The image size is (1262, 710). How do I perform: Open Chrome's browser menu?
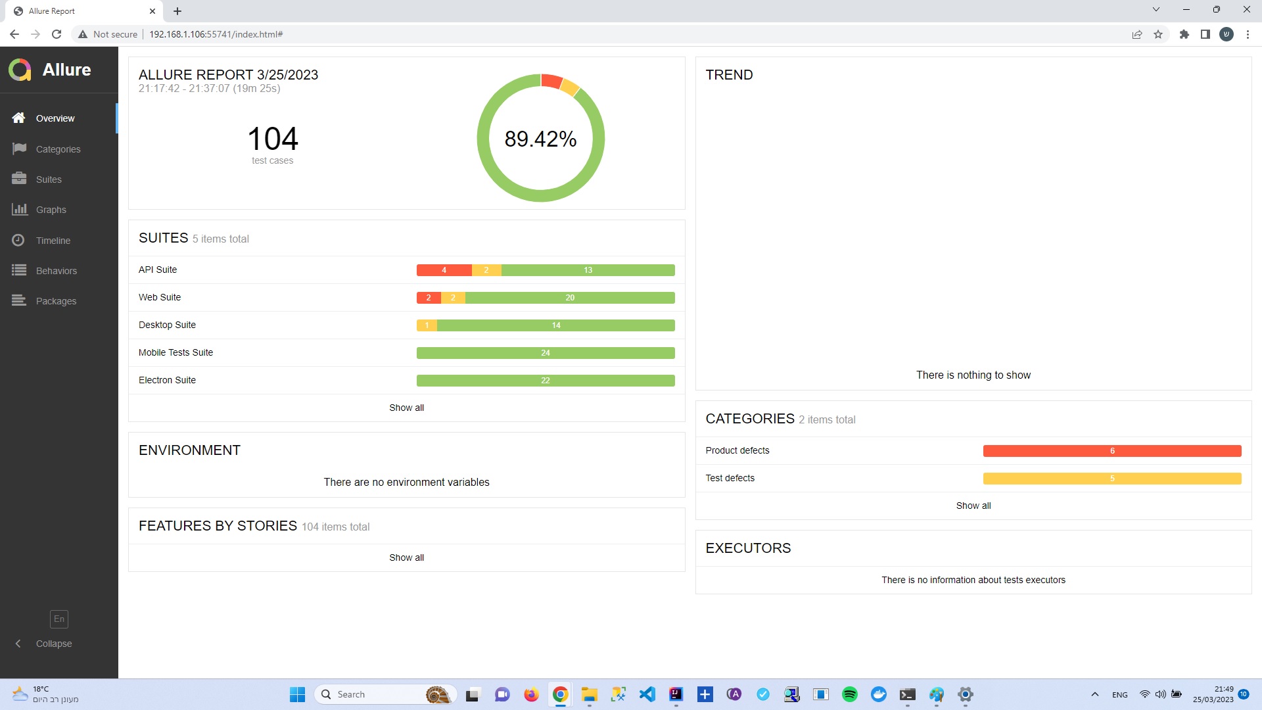tap(1248, 34)
